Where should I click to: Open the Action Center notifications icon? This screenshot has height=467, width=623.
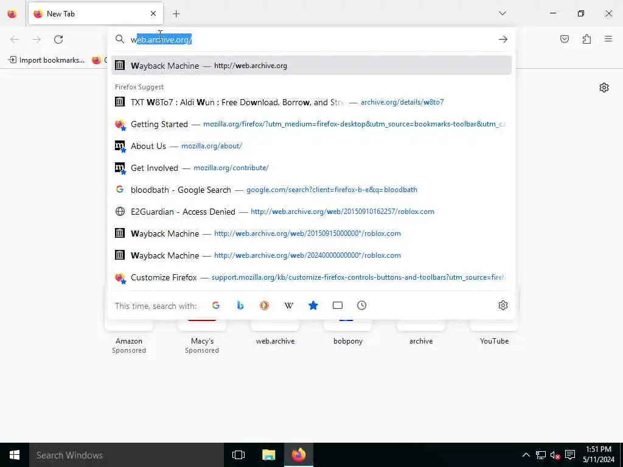point(570,455)
